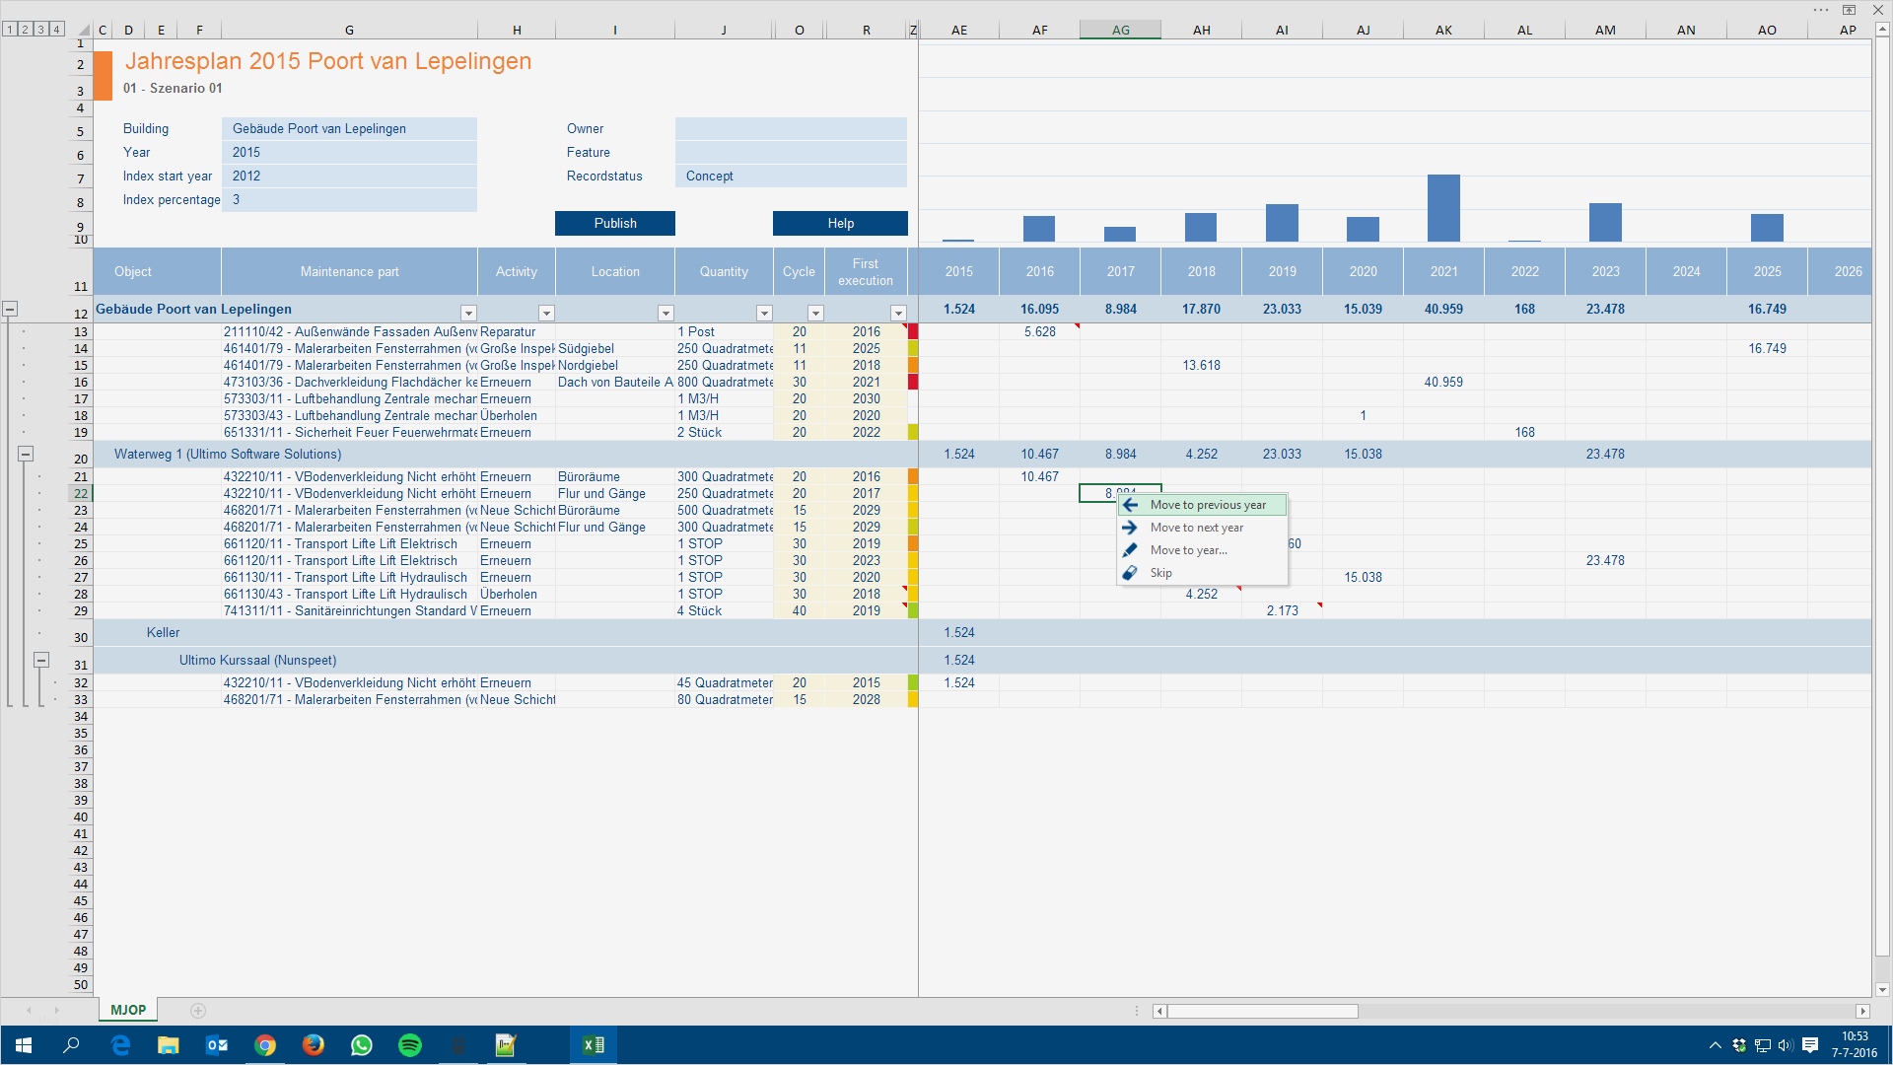Viewport: 1893px width, 1065px height.
Task: Click the Skip eraser icon
Action: click(x=1130, y=573)
